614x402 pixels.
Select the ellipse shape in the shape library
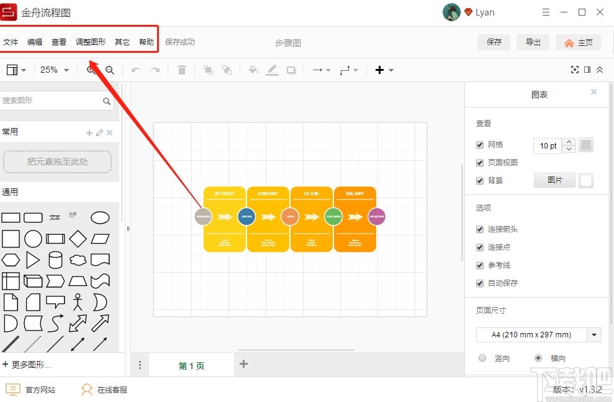pyautogui.click(x=101, y=217)
